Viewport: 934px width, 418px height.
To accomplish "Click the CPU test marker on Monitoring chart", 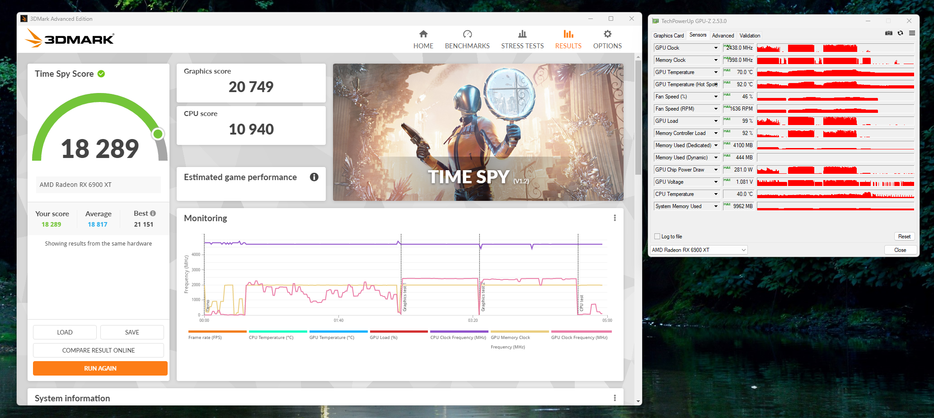I will point(582,303).
